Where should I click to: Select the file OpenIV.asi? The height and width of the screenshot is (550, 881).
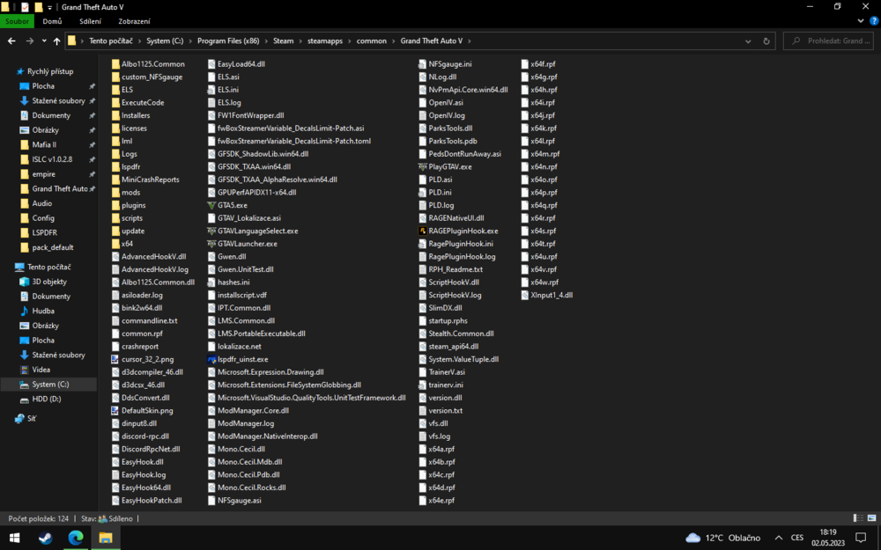pos(446,103)
